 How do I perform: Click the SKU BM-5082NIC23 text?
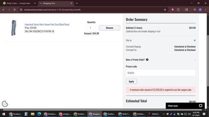pyautogui.click(x=40, y=31)
